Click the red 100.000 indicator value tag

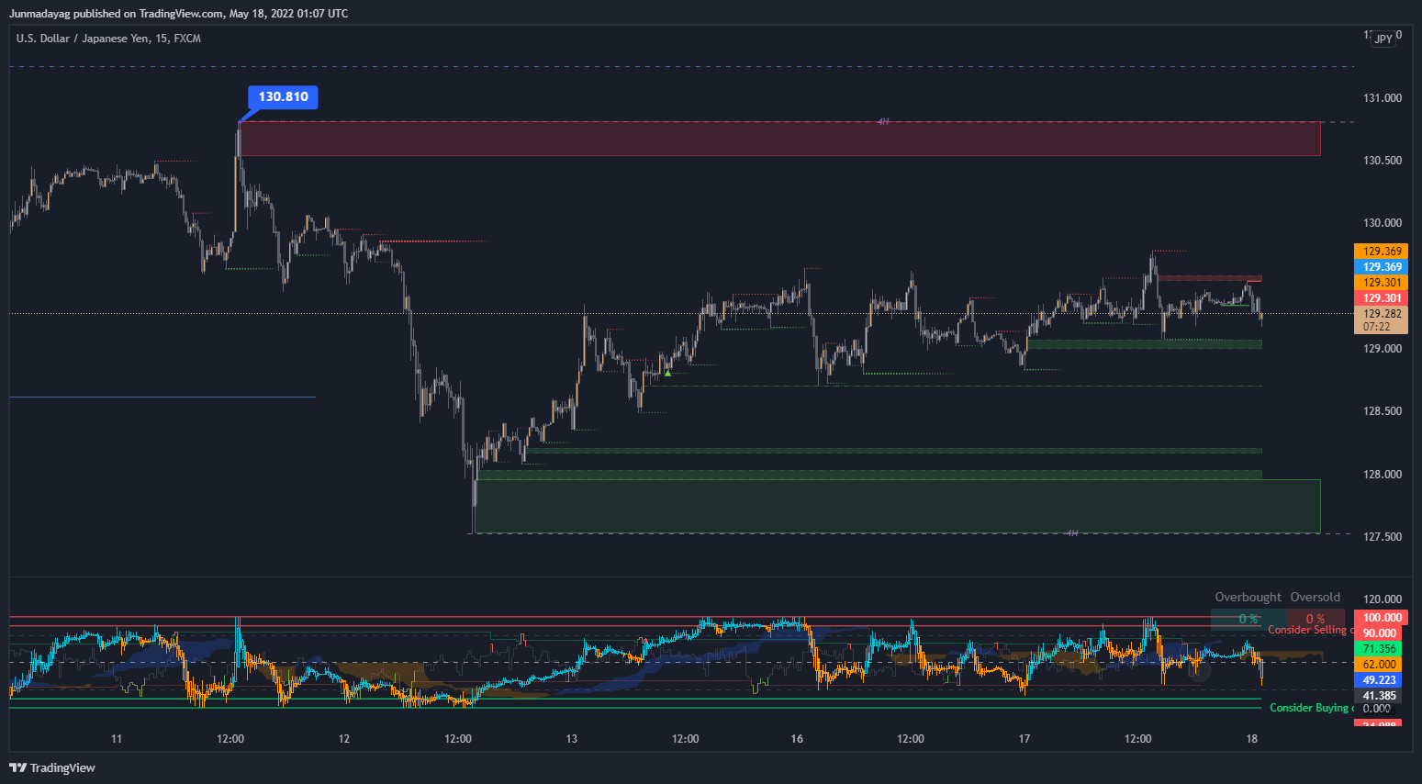click(1381, 618)
